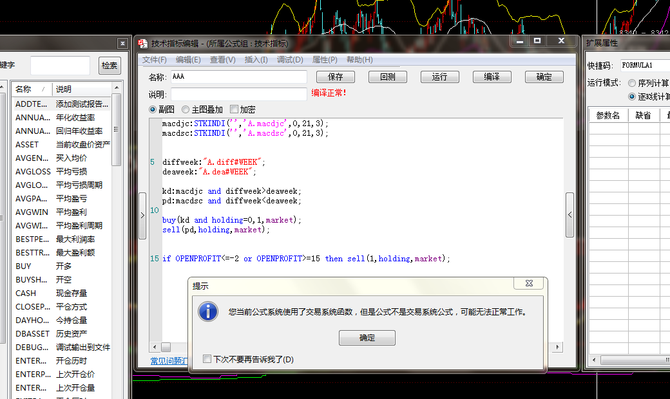Click the 编译 compile button
Viewport: 670px width, 399px height.
(492, 77)
